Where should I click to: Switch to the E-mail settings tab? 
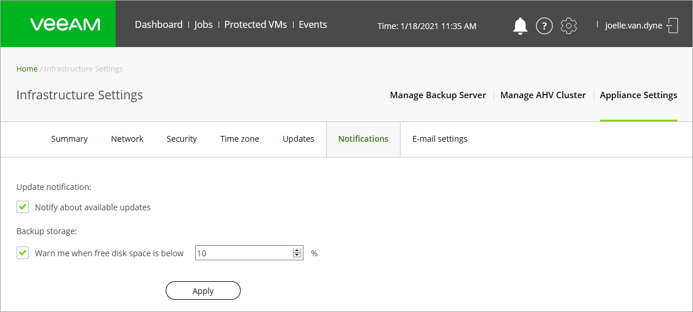tap(440, 139)
